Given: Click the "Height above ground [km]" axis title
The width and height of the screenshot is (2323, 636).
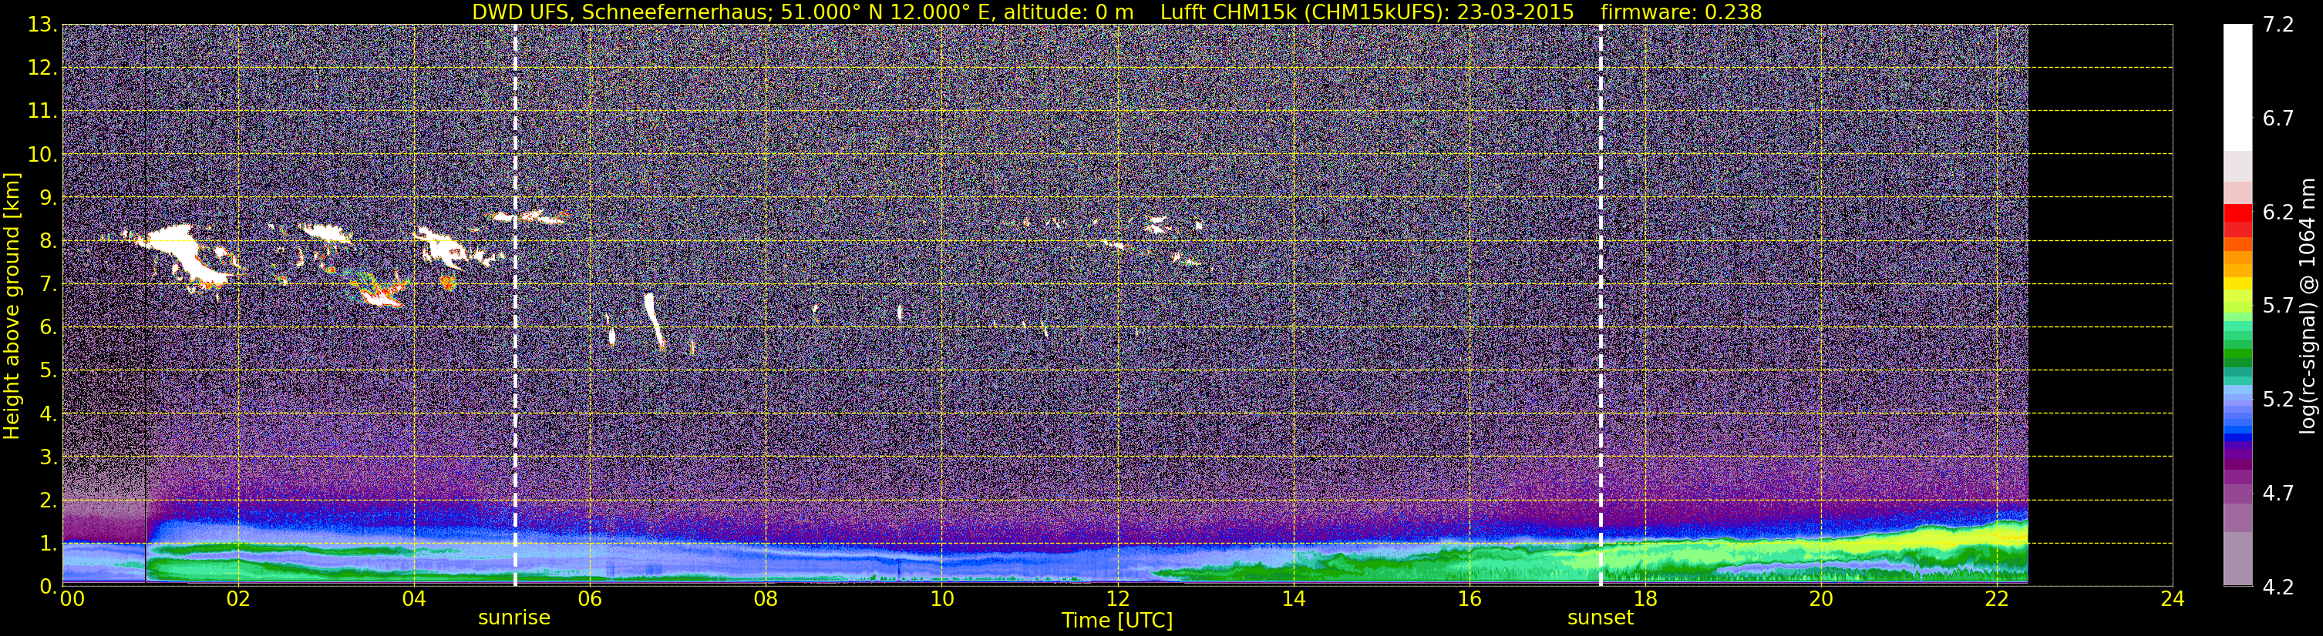Looking at the screenshot, I should tap(12, 306).
